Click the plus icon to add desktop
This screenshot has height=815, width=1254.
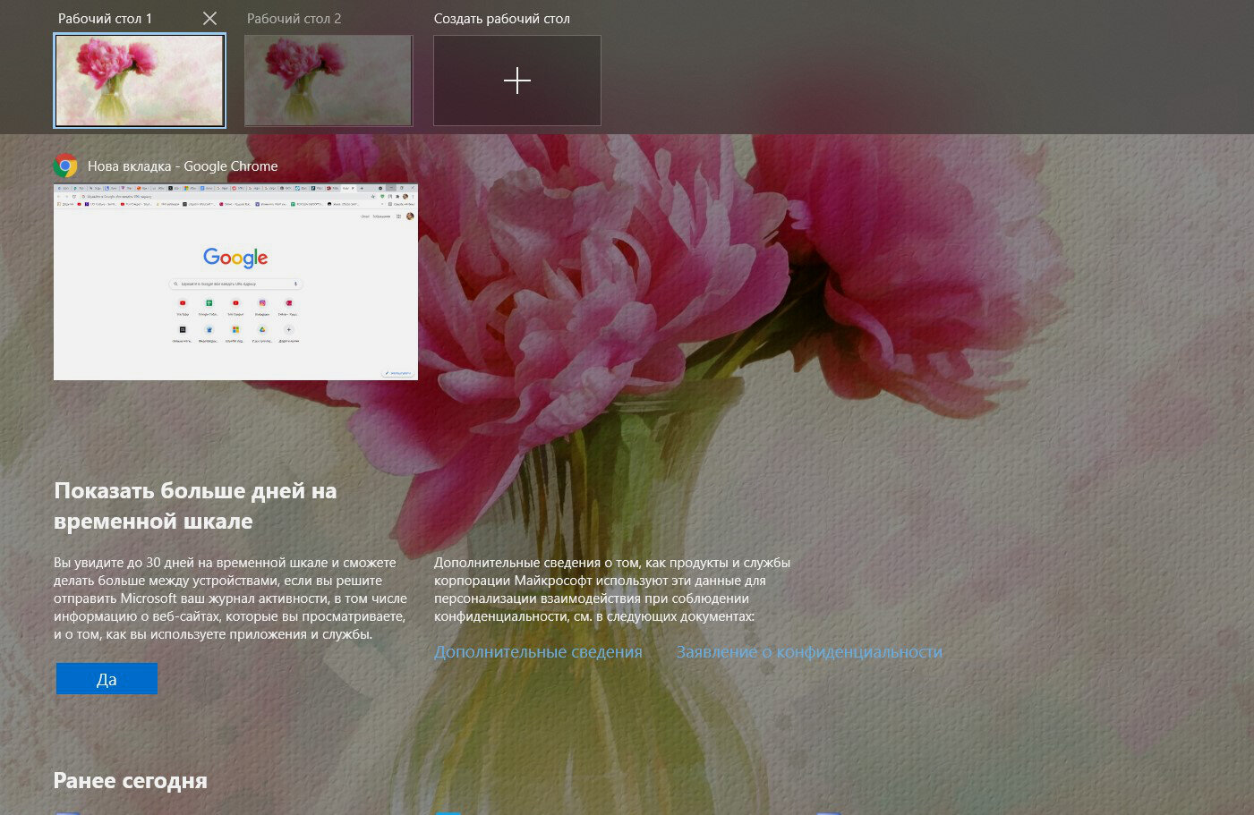click(517, 81)
